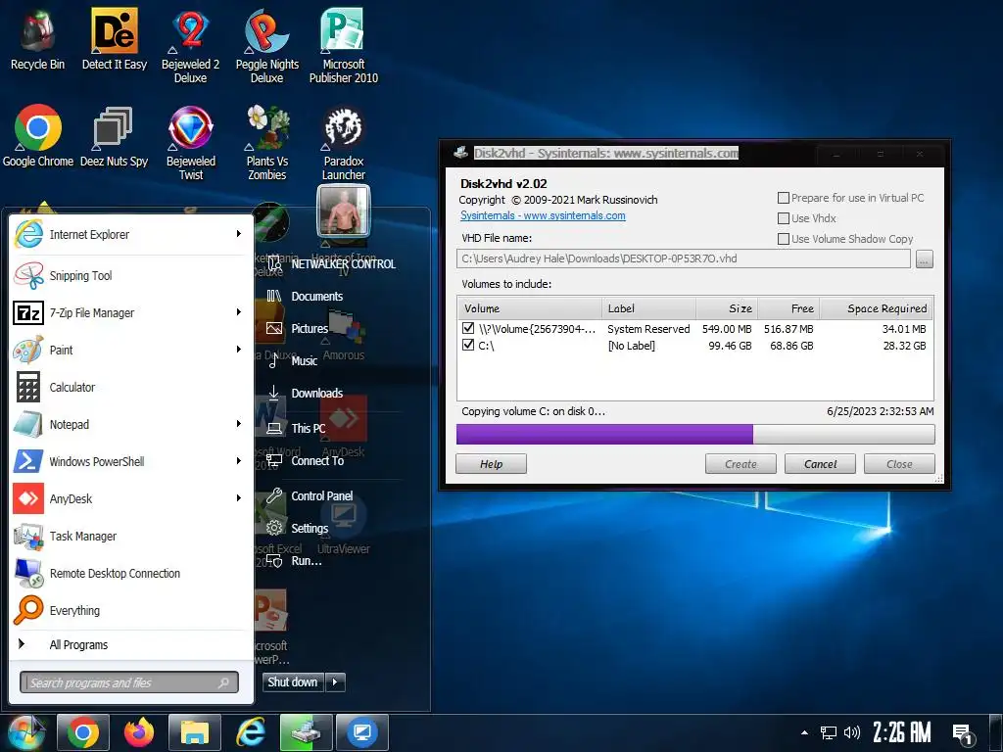
Task: Uncheck the C:\ volume checkbox
Action: pyautogui.click(x=468, y=346)
